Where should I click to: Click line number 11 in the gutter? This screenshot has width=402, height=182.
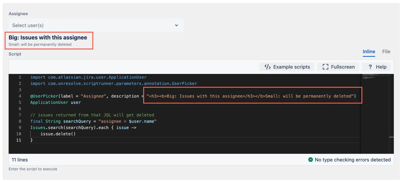click(x=19, y=140)
